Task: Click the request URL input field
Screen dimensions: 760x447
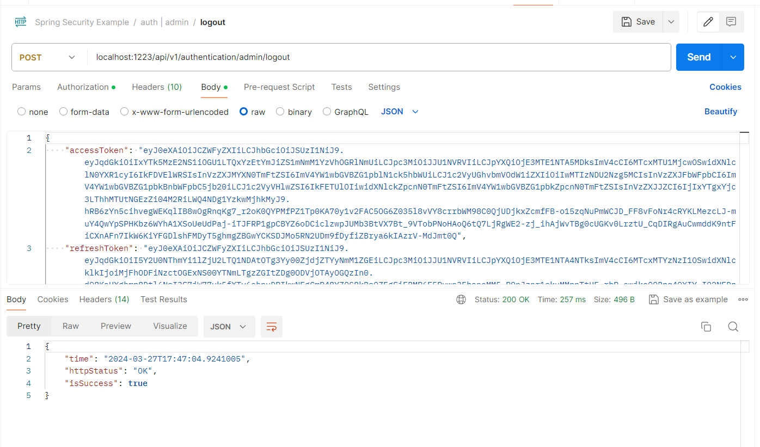Action: coord(379,57)
